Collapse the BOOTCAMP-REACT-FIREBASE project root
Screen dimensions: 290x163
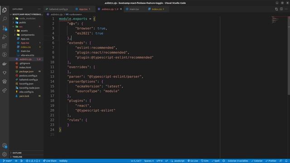point(27,14)
